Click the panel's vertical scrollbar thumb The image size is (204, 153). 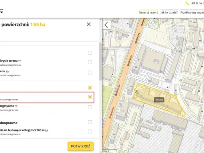(100, 61)
